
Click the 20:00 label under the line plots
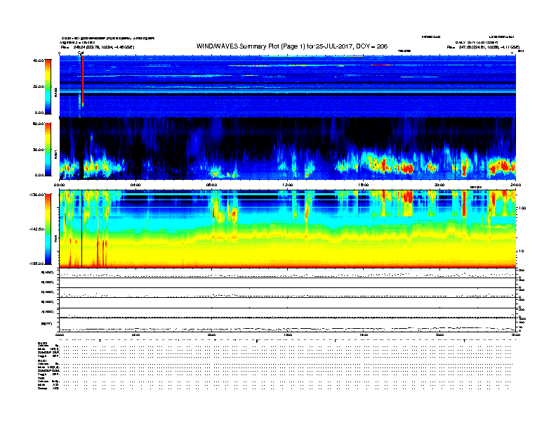439,334
